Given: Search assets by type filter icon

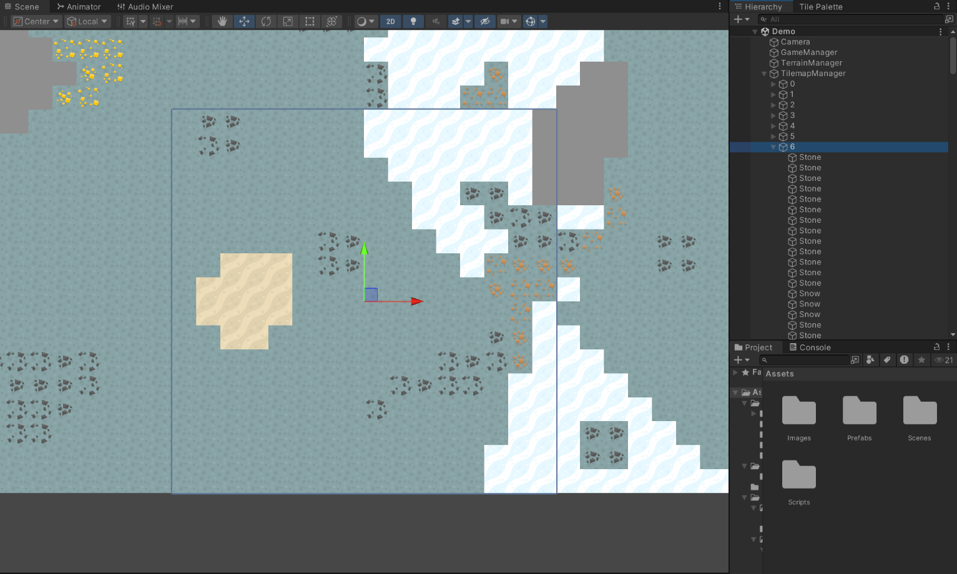Looking at the screenshot, I should pos(870,360).
